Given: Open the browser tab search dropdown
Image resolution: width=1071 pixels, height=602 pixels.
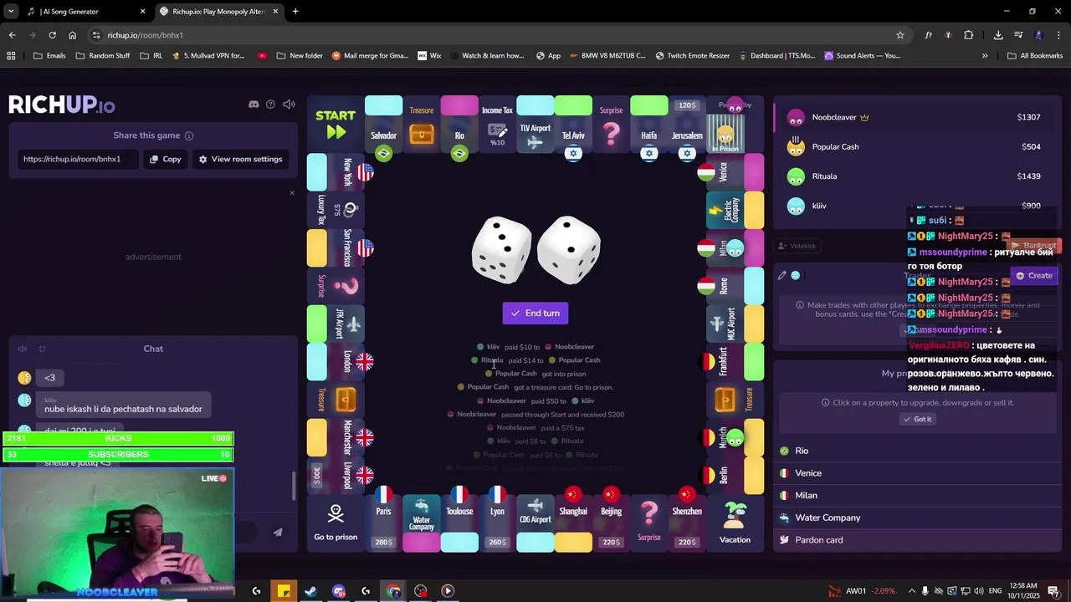Looking at the screenshot, I should pyautogui.click(x=11, y=12).
